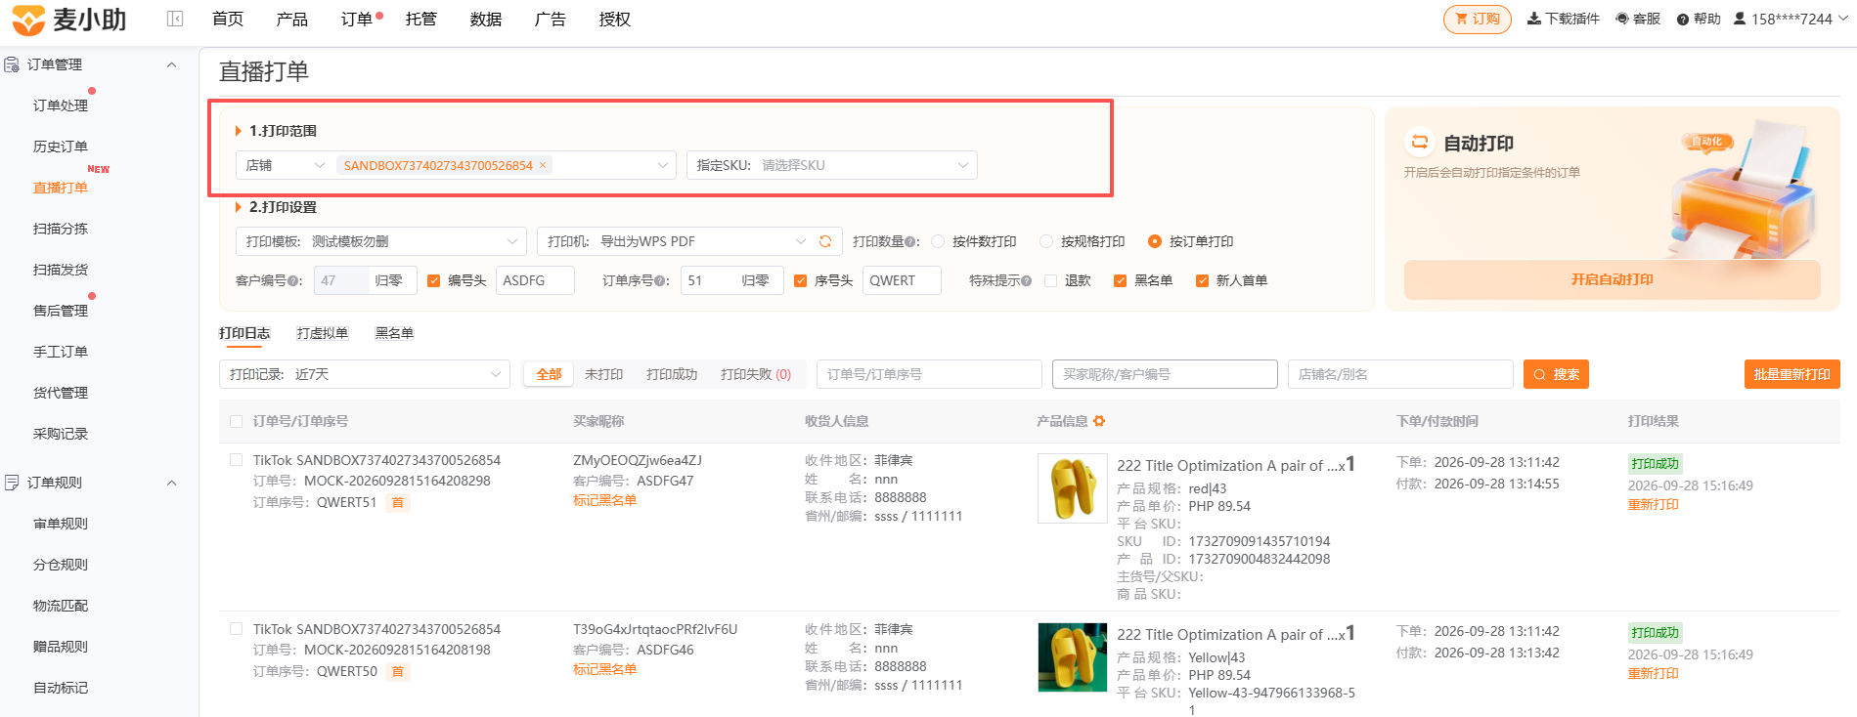This screenshot has height=717, width=1857.
Task: Click the 下载插件 download icon
Action: click(x=1534, y=19)
